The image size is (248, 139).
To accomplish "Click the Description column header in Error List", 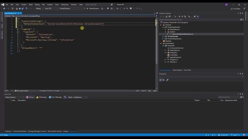I will click(x=22, y=100).
